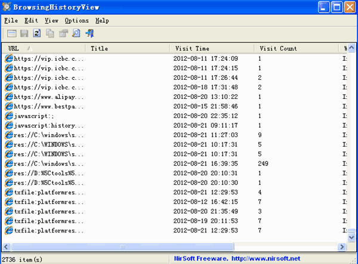Open the View menu
Screen dimensions: 358x264
[51, 20]
